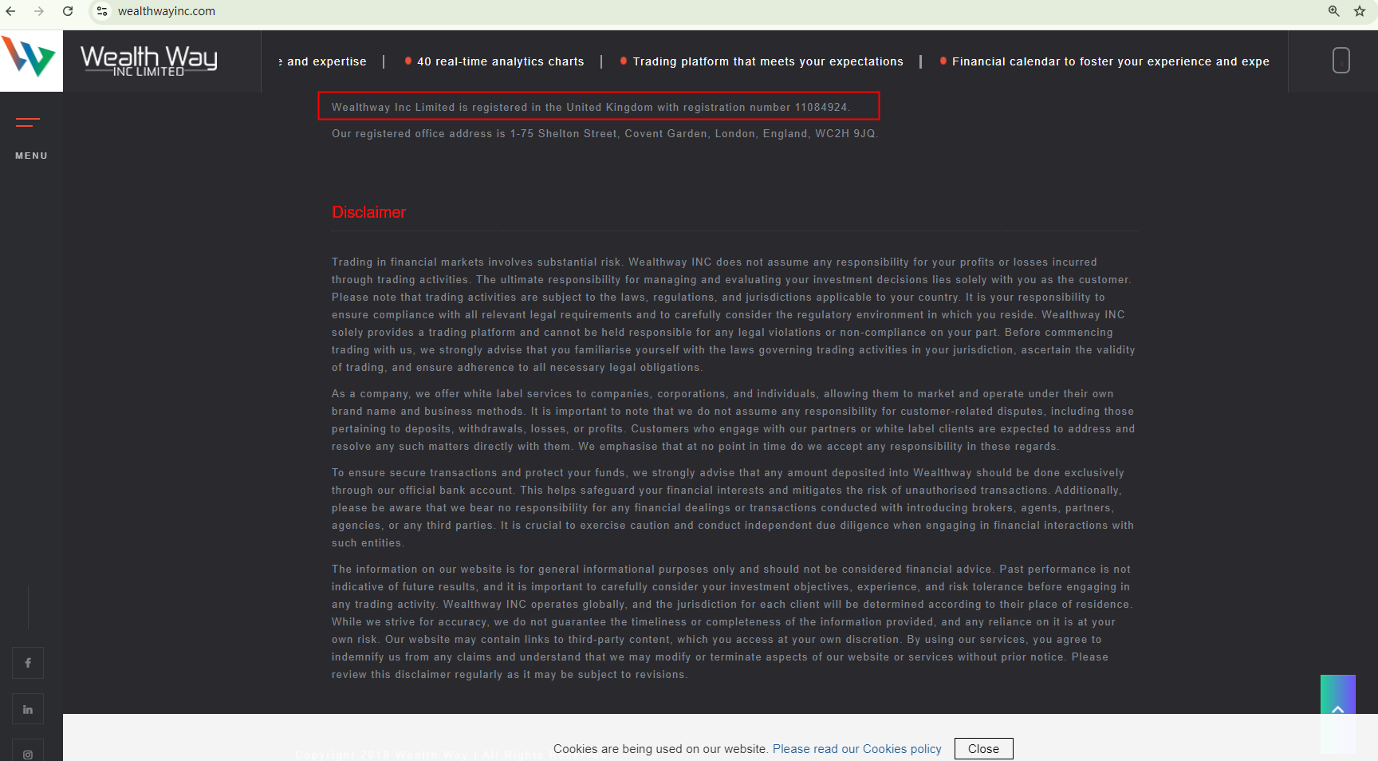The image size is (1378, 761).
Task: Bookmark this page with the star icon
Action: coord(1360,11)
